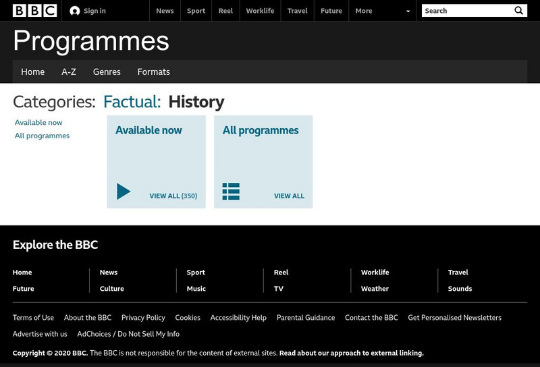Image resolution: width=540 pixels, height=367 pixels.
Task: Open Get Personalised Newsletters link
Action: coord(454,318)
